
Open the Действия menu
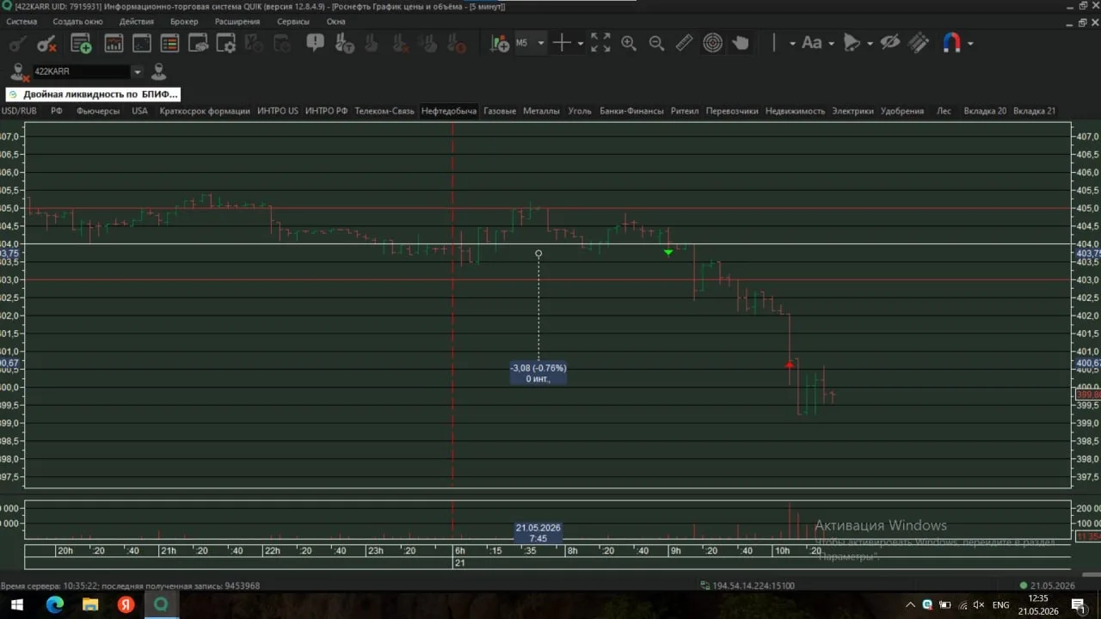pyautogui.click(x=137, y=21)
